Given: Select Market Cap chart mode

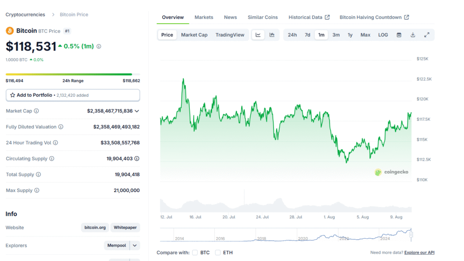Looking at the screenshot, I should click(x=194, y=35).
